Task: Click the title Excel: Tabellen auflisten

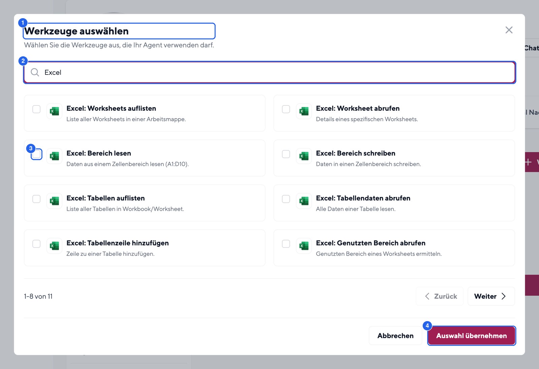Action: click(105, 198)
